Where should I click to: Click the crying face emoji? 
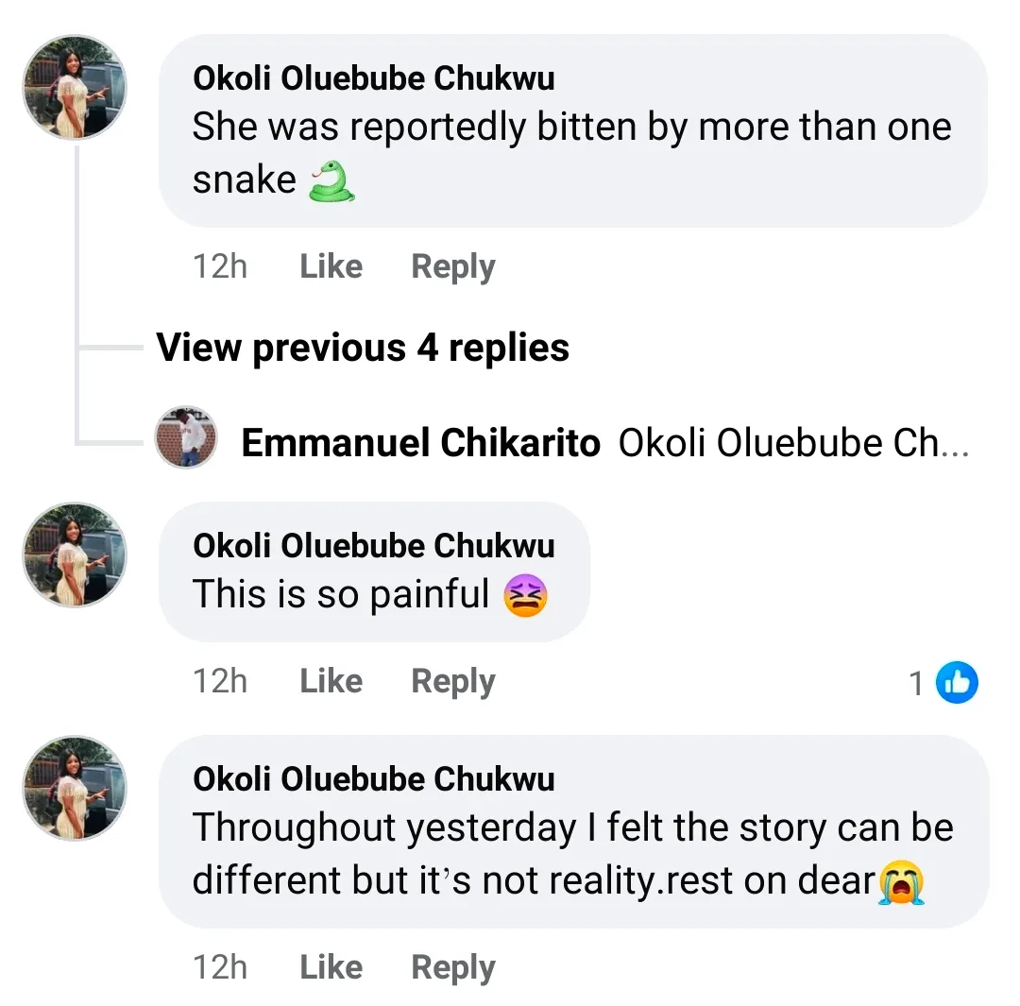point(901,881)
